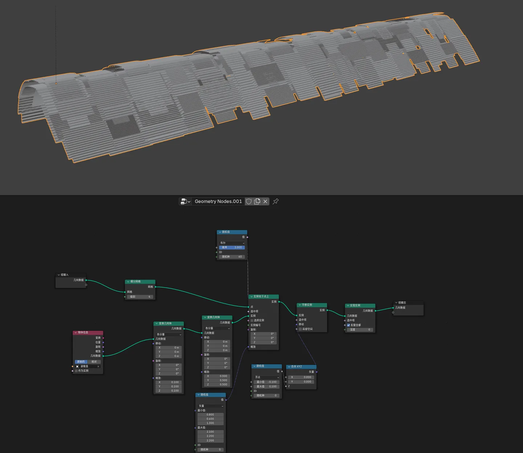Open the 浮点 data type dropdown
Viewport: 523px width, 453px height.
click(x=267, y=377)
